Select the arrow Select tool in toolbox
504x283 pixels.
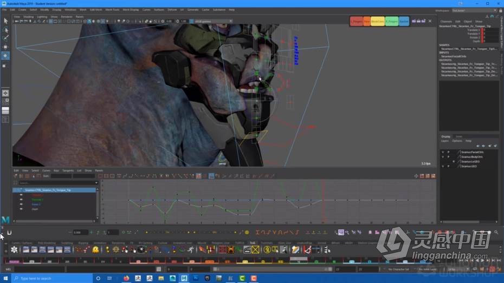[5, 21]
